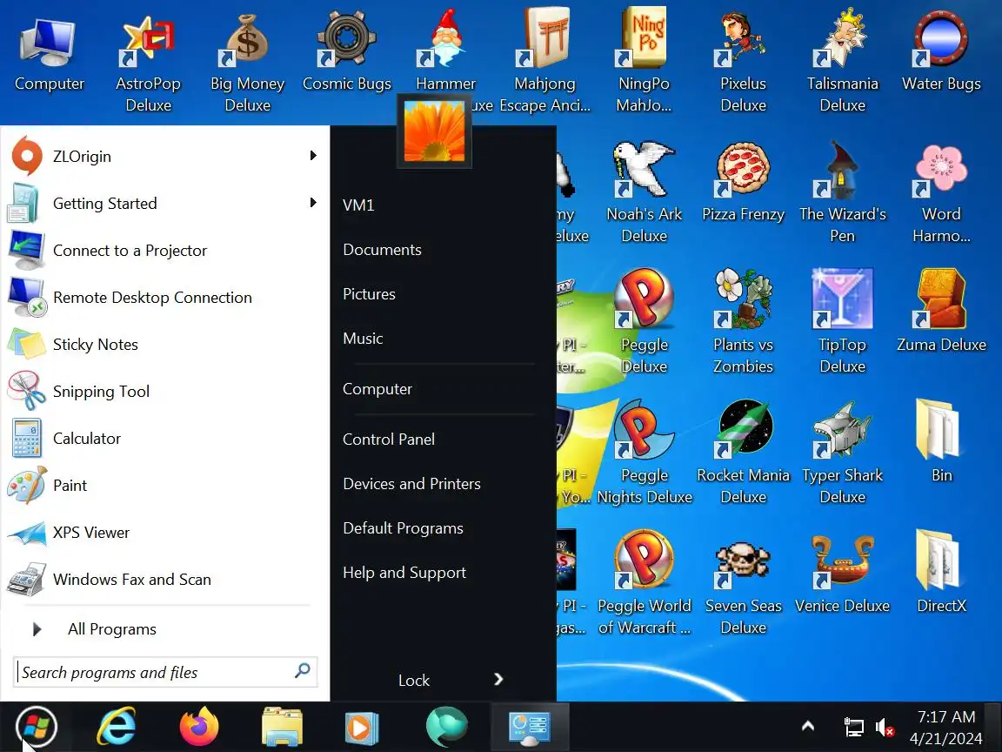
Task: Launch The Wizard's Pen shortcut
Action: coord(842,193)
